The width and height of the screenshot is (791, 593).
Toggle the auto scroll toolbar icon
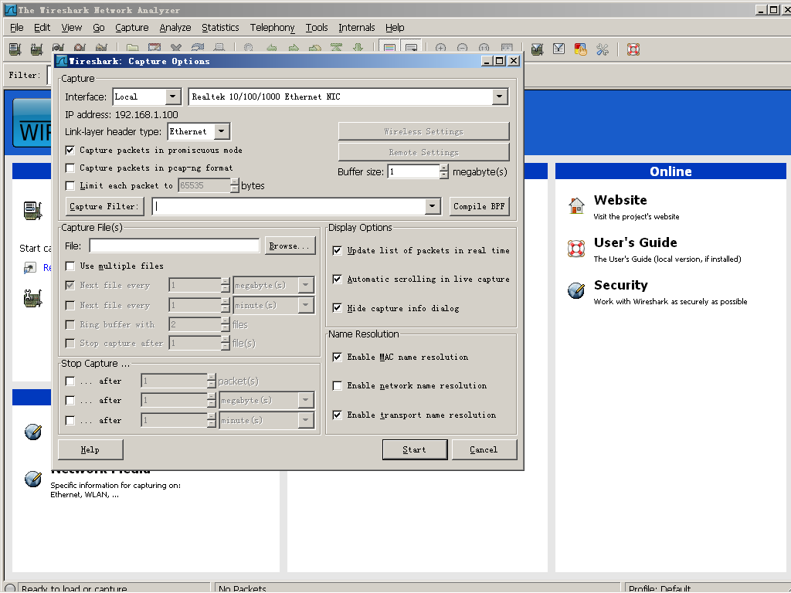click(x=411, y=48)
